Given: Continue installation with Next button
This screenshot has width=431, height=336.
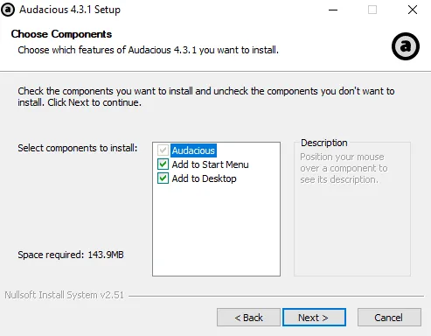Looking at the screenshot, I should [314, 318].
